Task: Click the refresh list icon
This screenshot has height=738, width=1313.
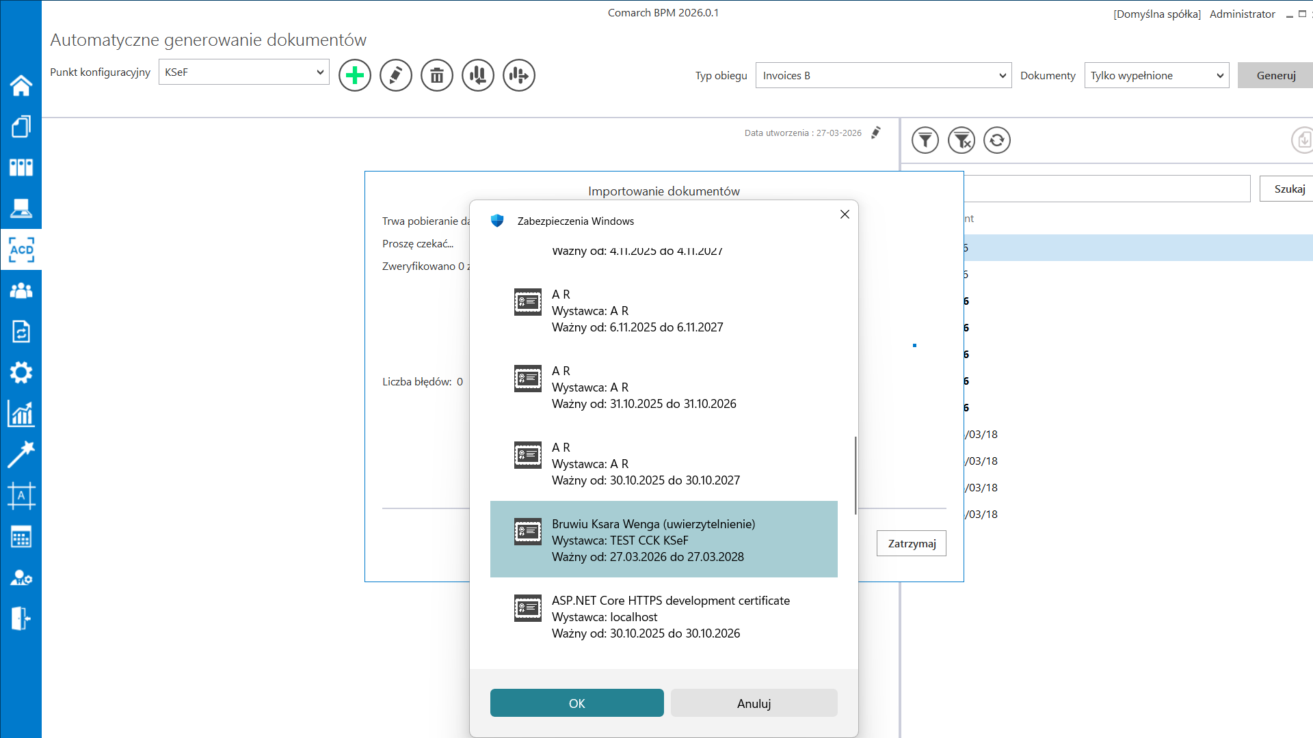Action: (x=996, y=140)
